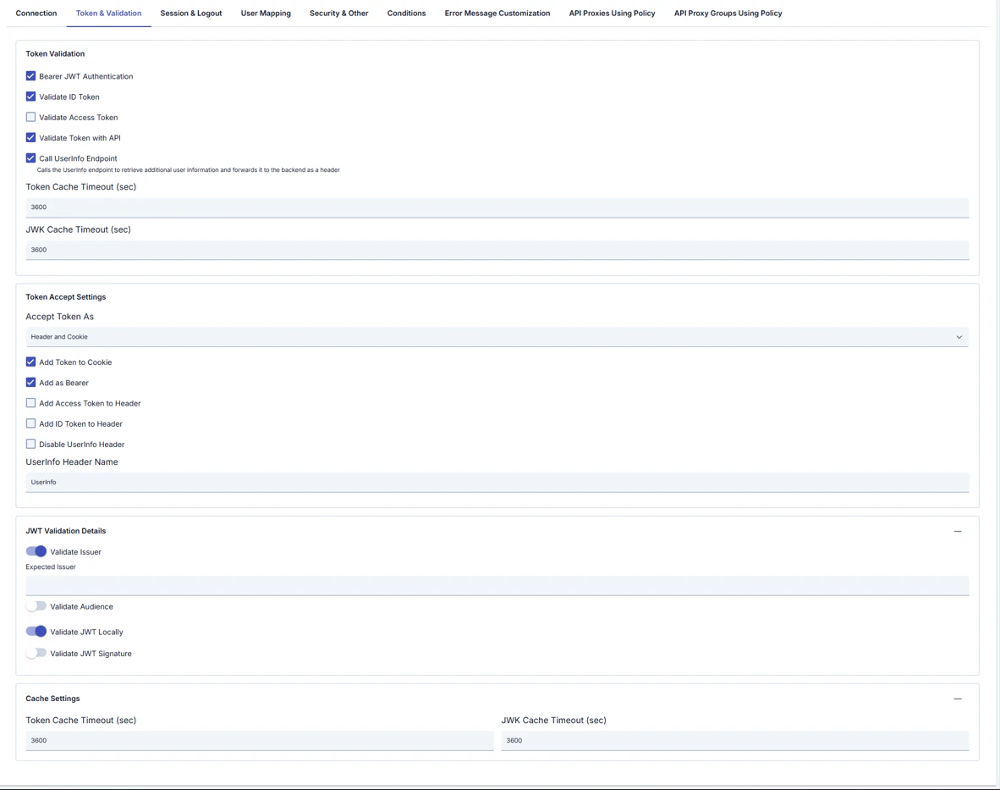Screen dimensions: 1000x790
Task: Turn off the Validate Issuer toggle
Action: 36,551
